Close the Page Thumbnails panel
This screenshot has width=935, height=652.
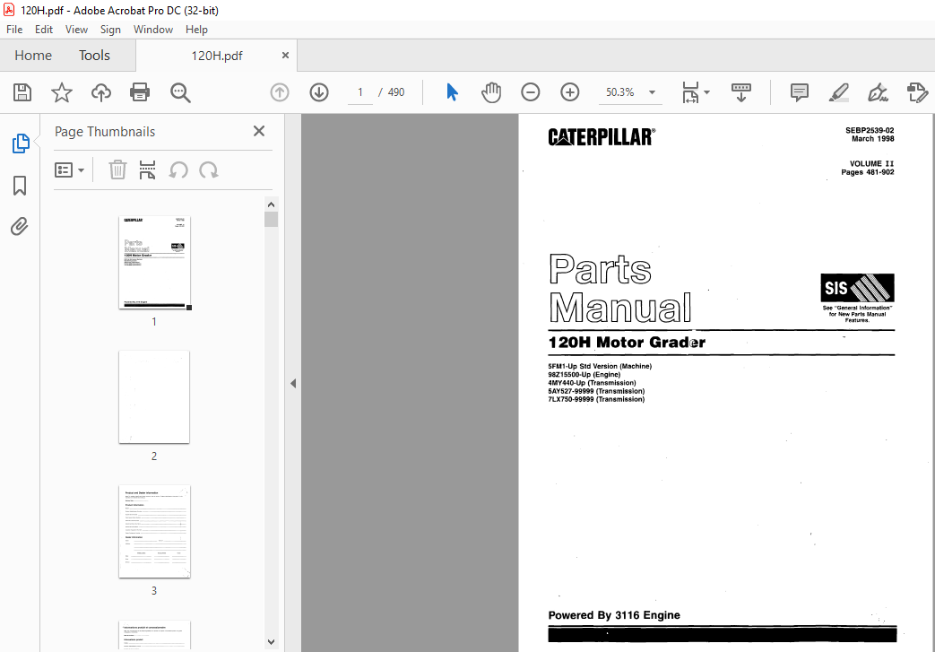[x=259, y=131]
